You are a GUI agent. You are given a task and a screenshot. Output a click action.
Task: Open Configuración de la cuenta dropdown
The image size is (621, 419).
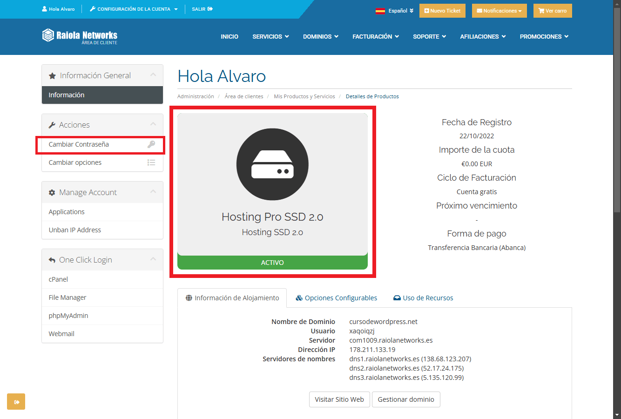[134, 9]
